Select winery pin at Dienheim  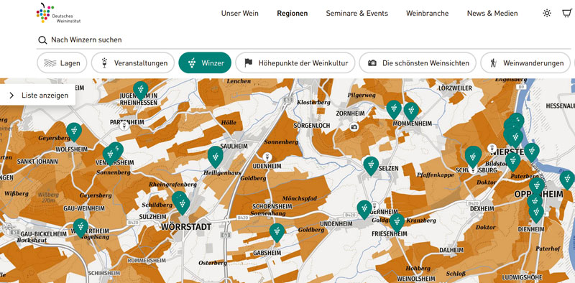coord(536,213)
